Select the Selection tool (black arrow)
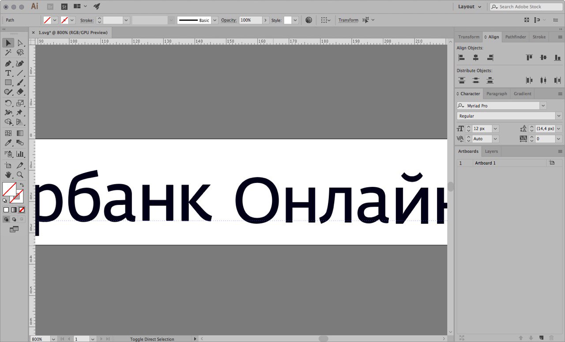 [x=8, y=43]
